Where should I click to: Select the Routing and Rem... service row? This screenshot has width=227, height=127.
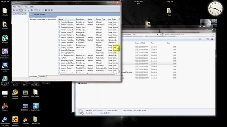(x=88, y=48)
